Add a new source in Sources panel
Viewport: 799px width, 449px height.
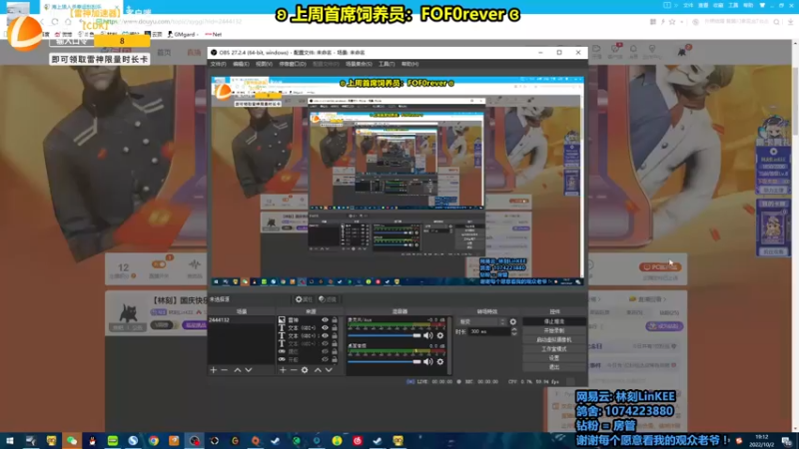[x=283, y=370]
